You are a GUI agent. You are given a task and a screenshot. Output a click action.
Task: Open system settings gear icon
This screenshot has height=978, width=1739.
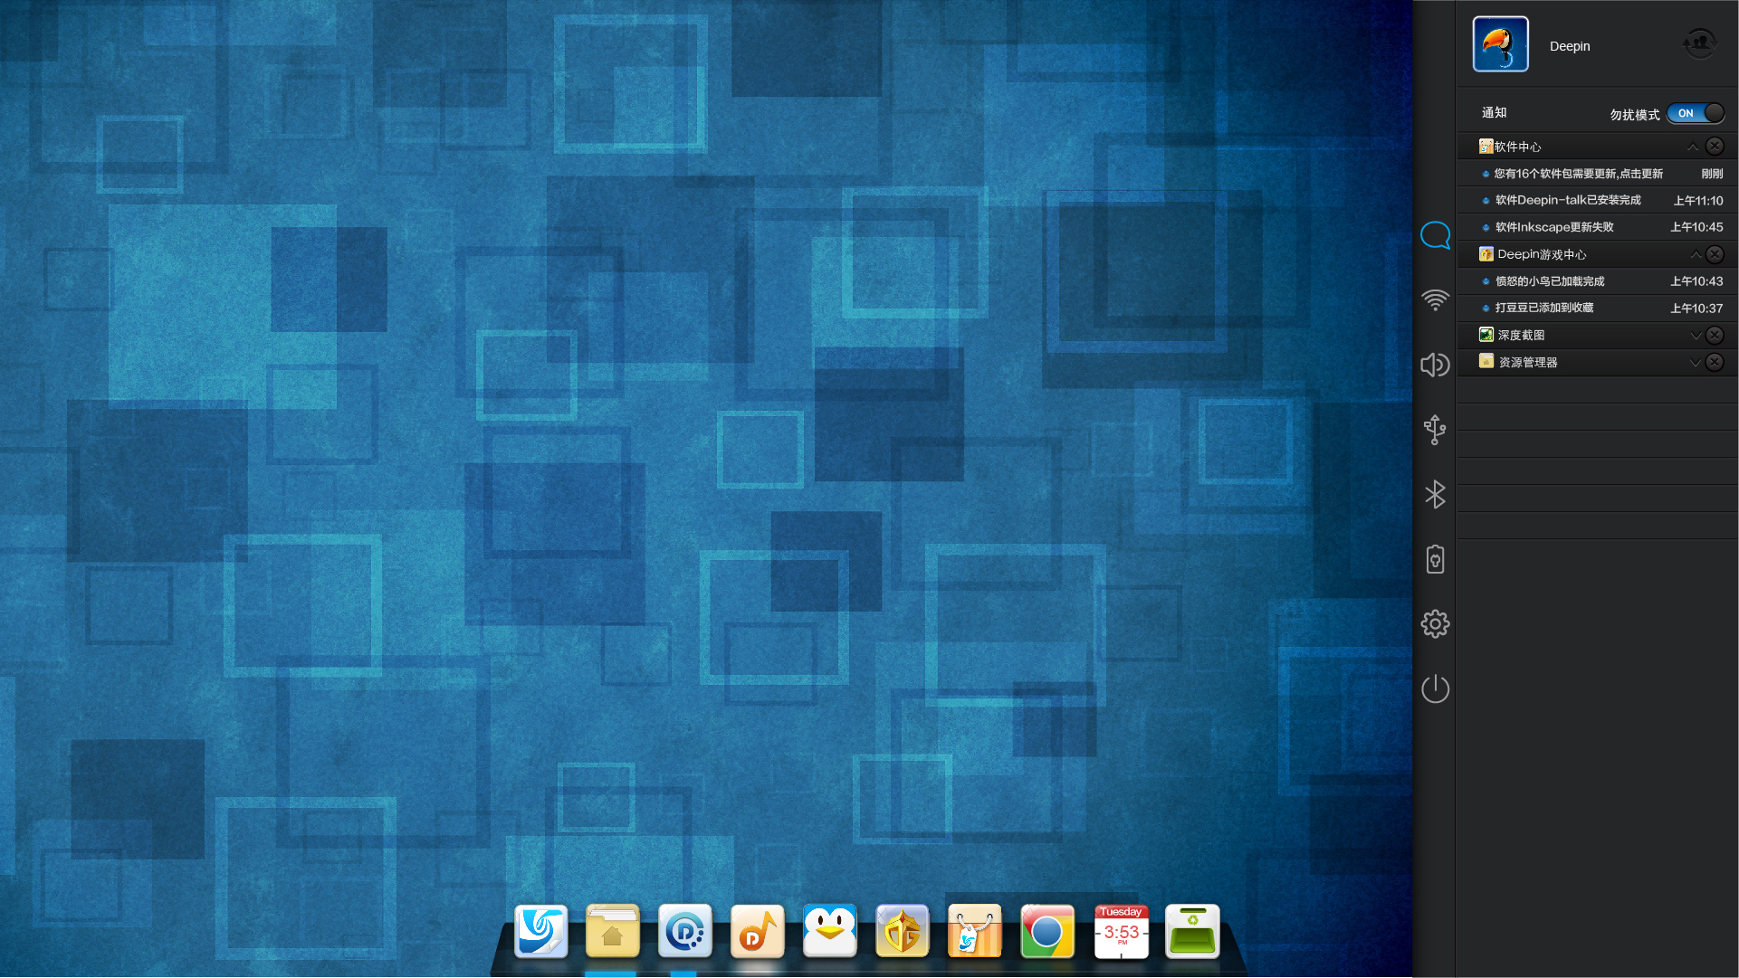tap(1435, 623)
